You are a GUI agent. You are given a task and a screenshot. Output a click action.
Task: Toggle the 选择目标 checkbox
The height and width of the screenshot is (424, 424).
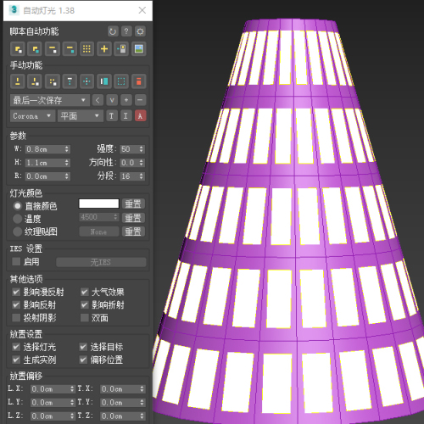pos(83,347)
